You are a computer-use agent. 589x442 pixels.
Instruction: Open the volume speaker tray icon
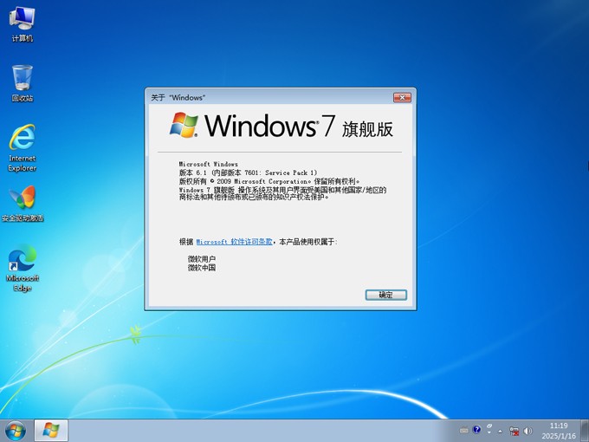(x=528, y=431)
